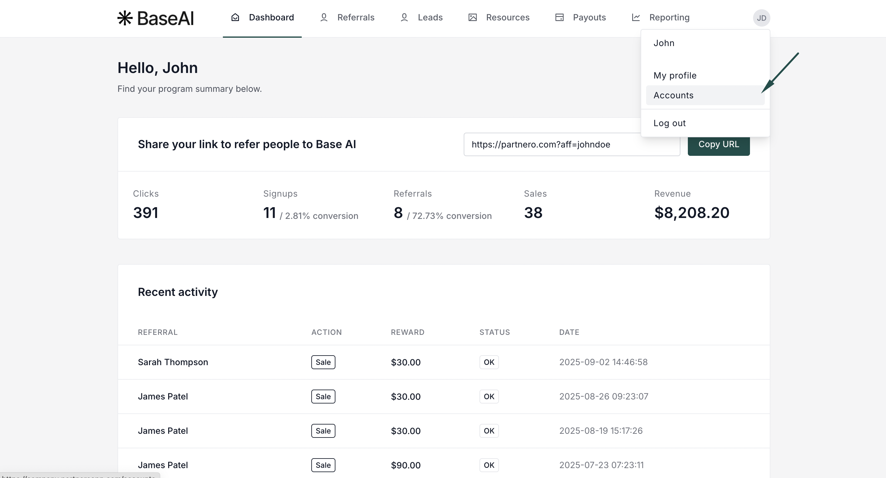Click the $90.00 reward Sale badge
Image resolution: width=886 pixels, height=478 pixels.
[323, 465]
